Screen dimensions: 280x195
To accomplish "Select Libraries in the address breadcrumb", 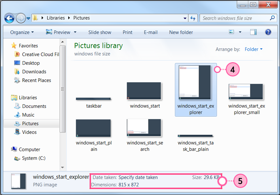I will [x=56, y=18].
